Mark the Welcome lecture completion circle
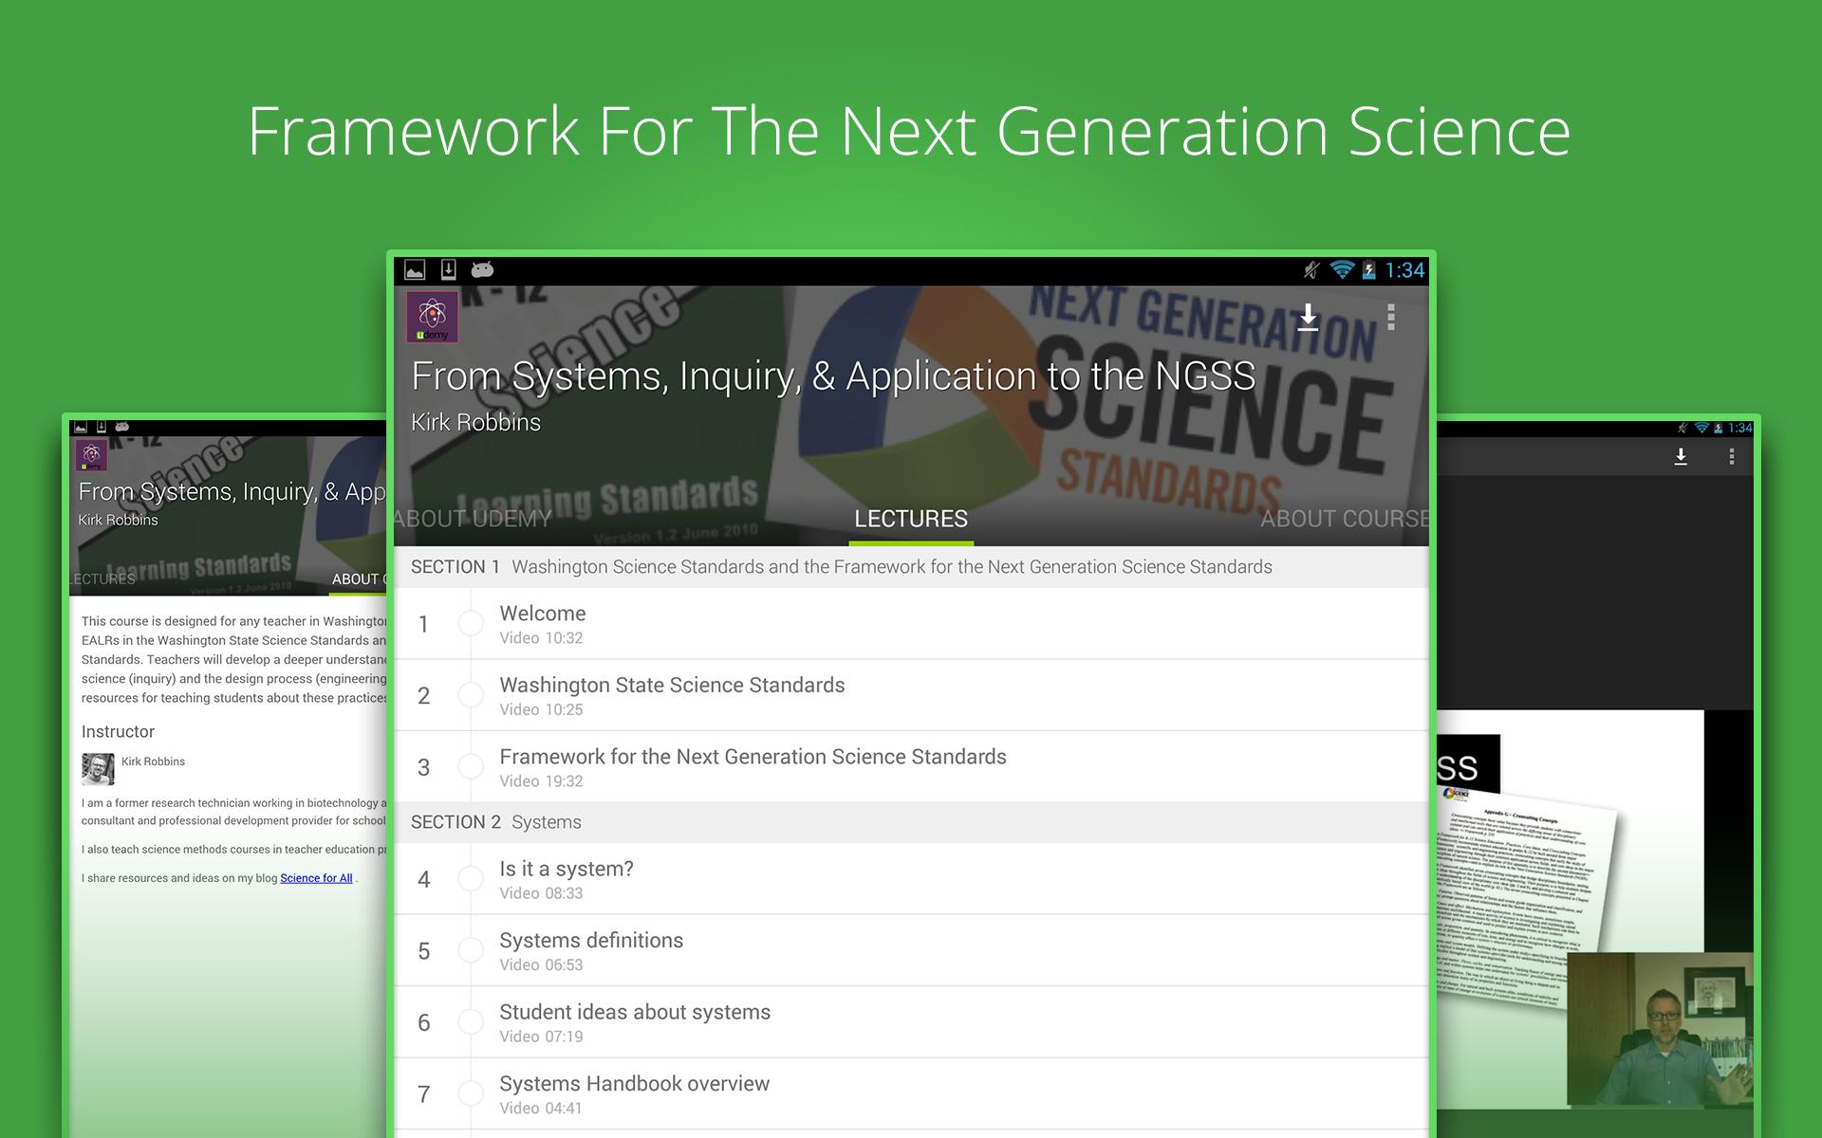The height and width of the screenshot is (1138, 1822). click(x=471, y=623)
